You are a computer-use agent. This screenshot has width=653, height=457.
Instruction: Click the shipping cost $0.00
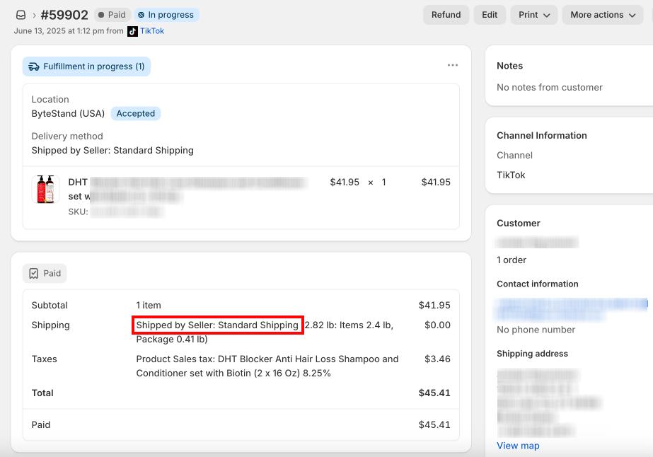coord(437,325)
